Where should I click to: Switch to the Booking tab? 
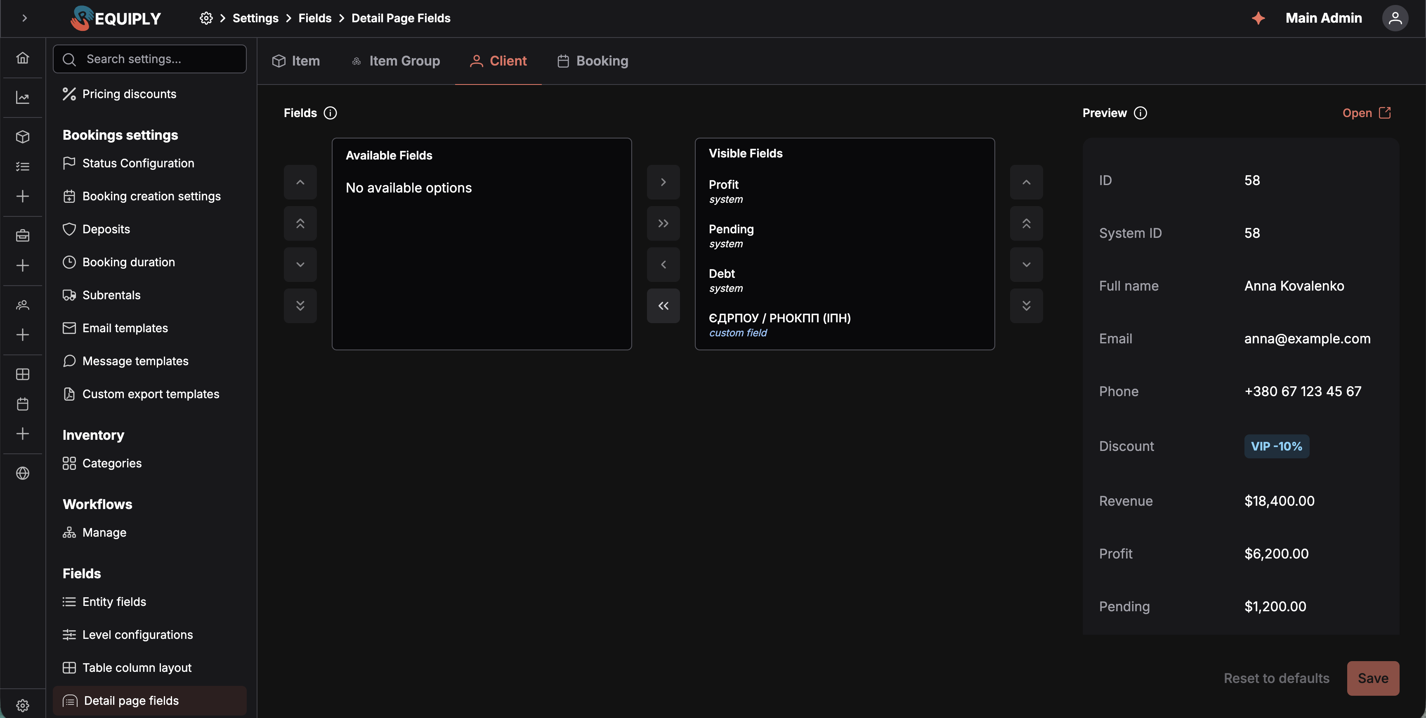[593, 61]
